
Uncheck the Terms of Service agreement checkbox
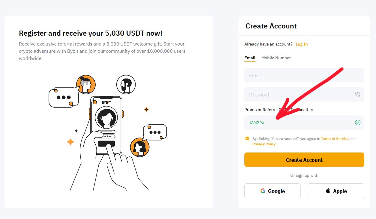coord(247,138)
